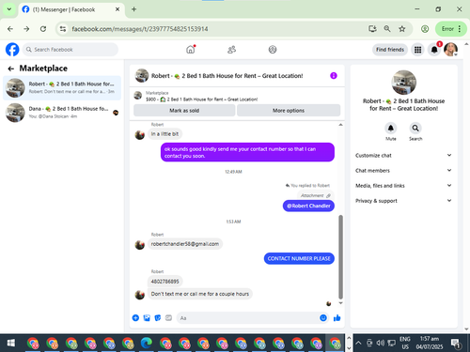
Task: Open the Facebook logo home link
Action: point(12,50)
